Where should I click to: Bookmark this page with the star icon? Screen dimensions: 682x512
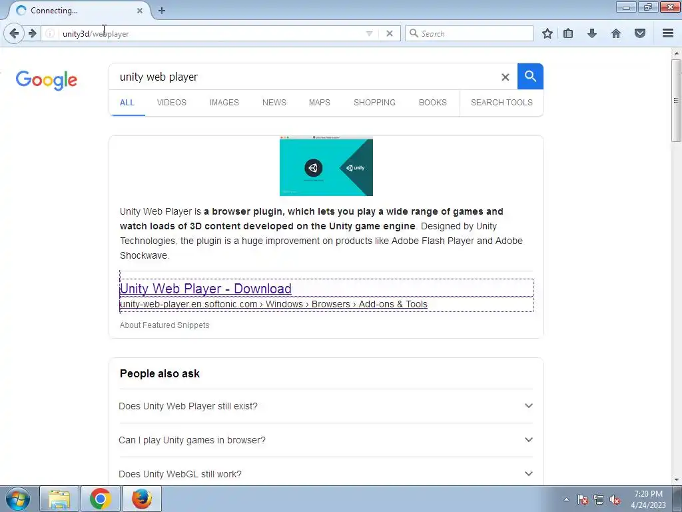click(x=547, y=33)
